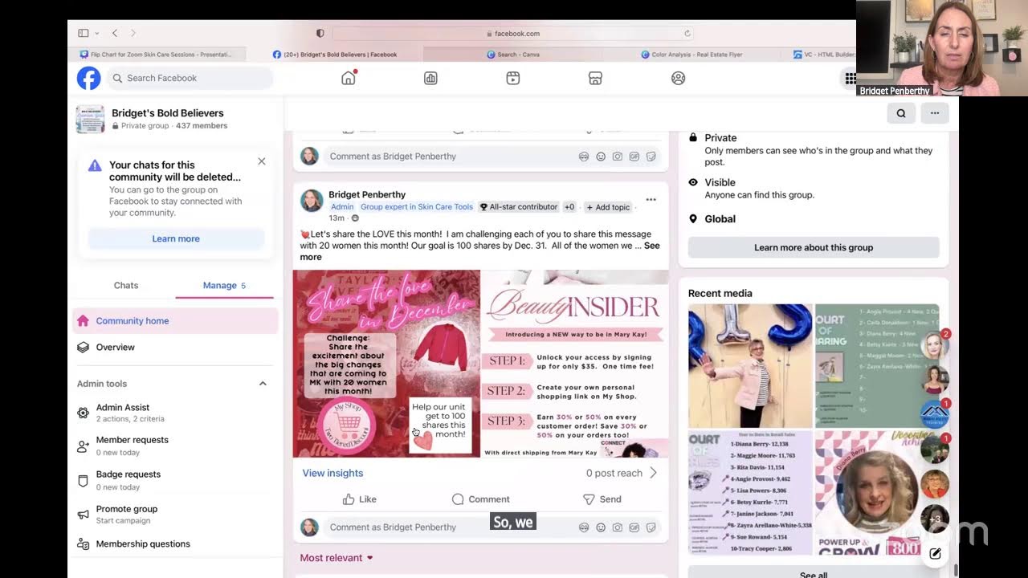Screen dimensions: 1028x578
Task: Click the Admin badge on the post
Action: [x=342, y=207]
